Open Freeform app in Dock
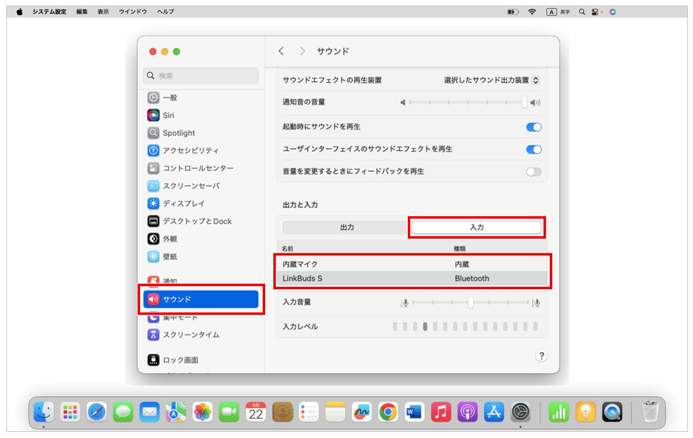This screenshot has height=438, width=693. click(362, 412)
